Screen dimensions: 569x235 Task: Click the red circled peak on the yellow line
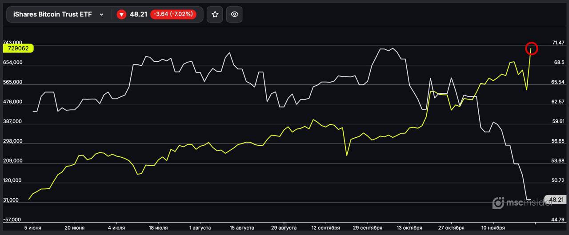[x=532, y=48]
